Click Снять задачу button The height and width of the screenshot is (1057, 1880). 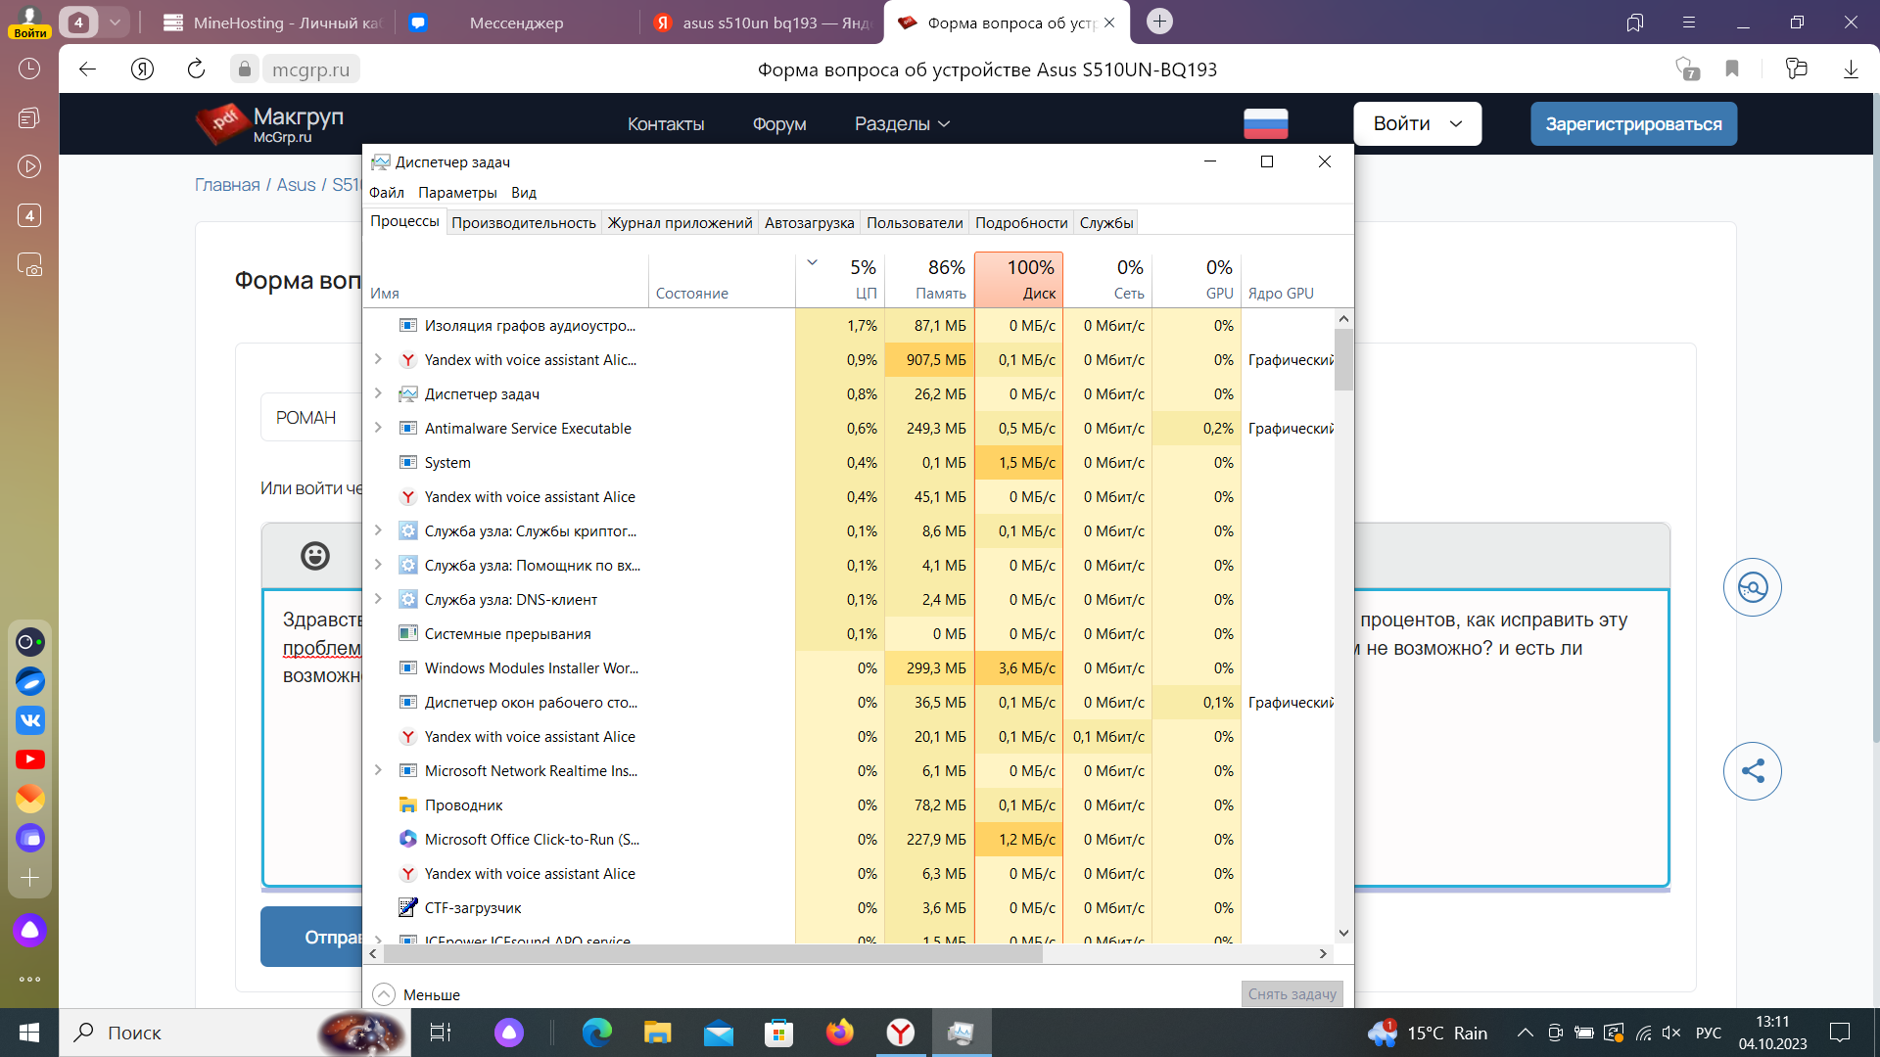[x=1292, y=993]
